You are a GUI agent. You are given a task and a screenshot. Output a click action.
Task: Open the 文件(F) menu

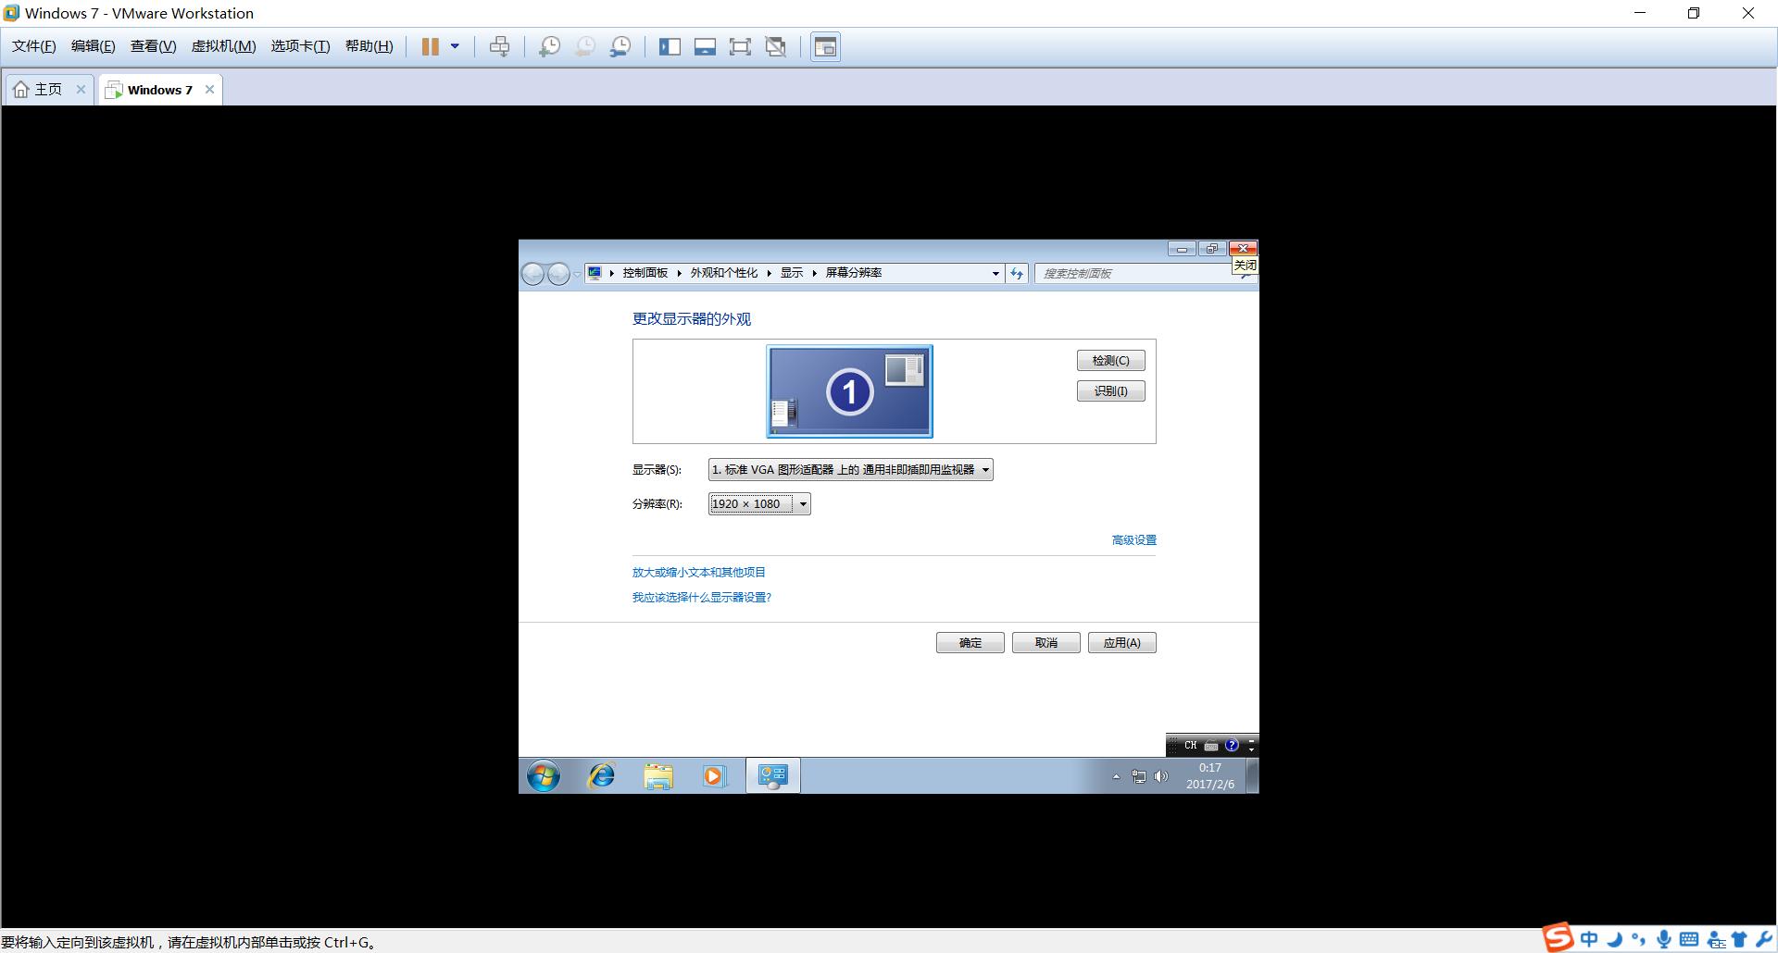click(33, 46)
